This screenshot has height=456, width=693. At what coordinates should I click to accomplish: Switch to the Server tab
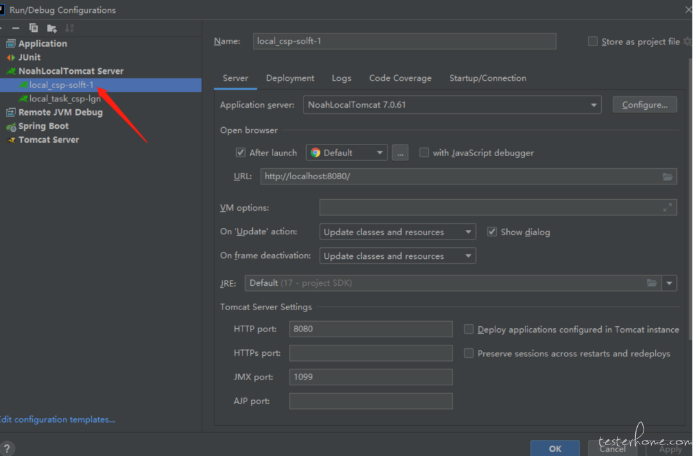pyautogui.click(x=235, y=78)
